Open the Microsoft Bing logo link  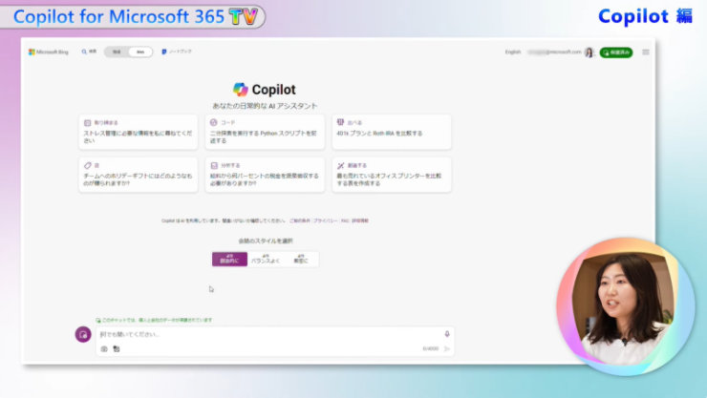pos(48,52)
